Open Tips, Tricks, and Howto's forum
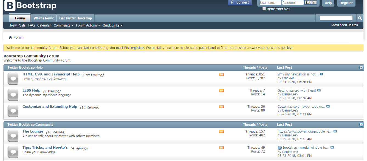The width and height of the screenshot is (367, 161). [45, 147]
